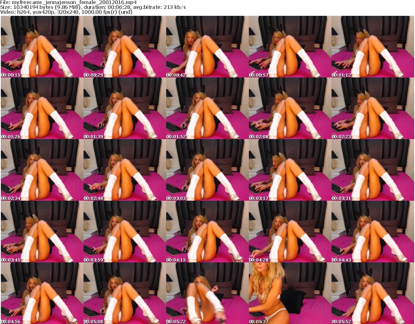Click the thumbnail stamped 00:05:37

point(290,293)
